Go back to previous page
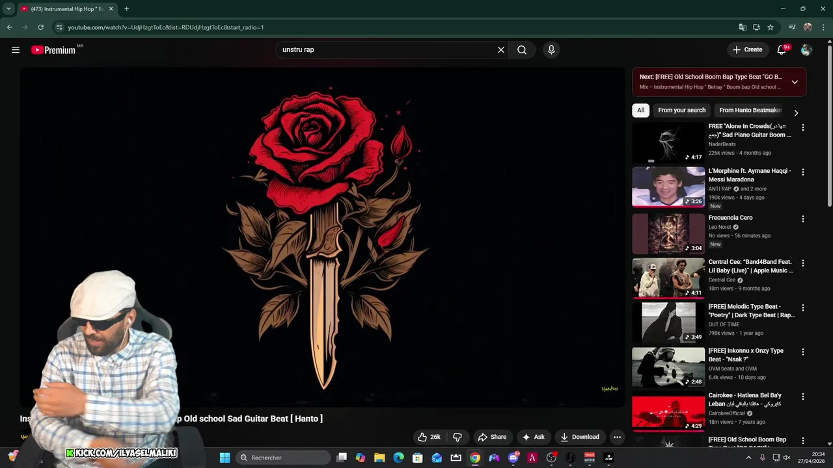The height and width of the screenshot is (468, 833). (x=9, y=27)
